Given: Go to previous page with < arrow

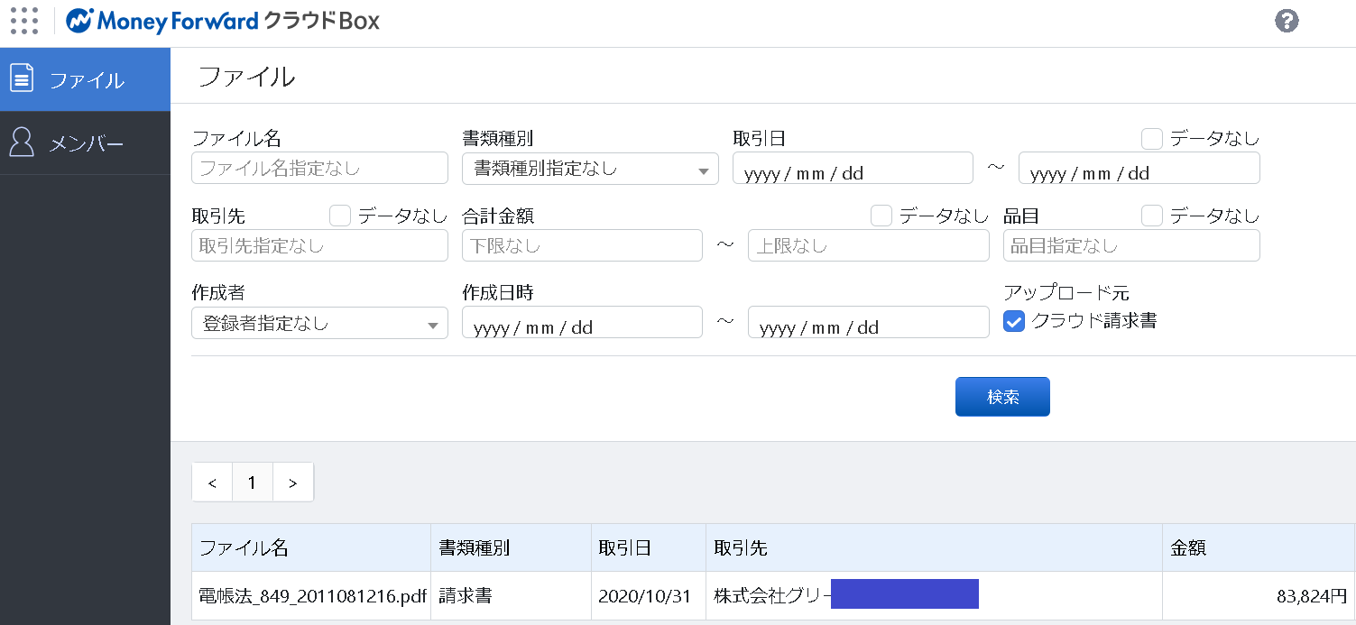Looking at the screenshot, I should pos(212,483).
